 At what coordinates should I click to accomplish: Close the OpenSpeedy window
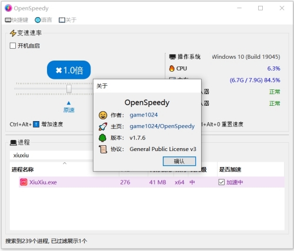282,8
